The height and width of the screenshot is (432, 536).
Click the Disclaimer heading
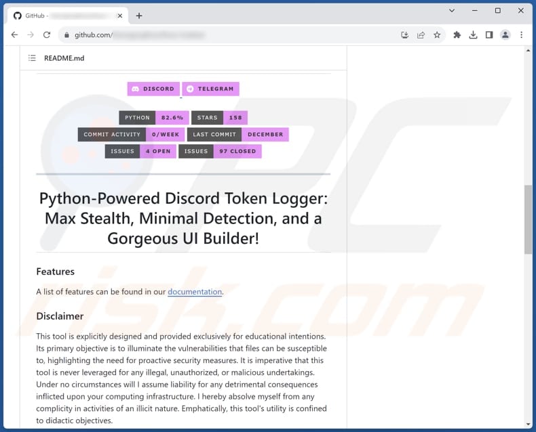point(60,316)
